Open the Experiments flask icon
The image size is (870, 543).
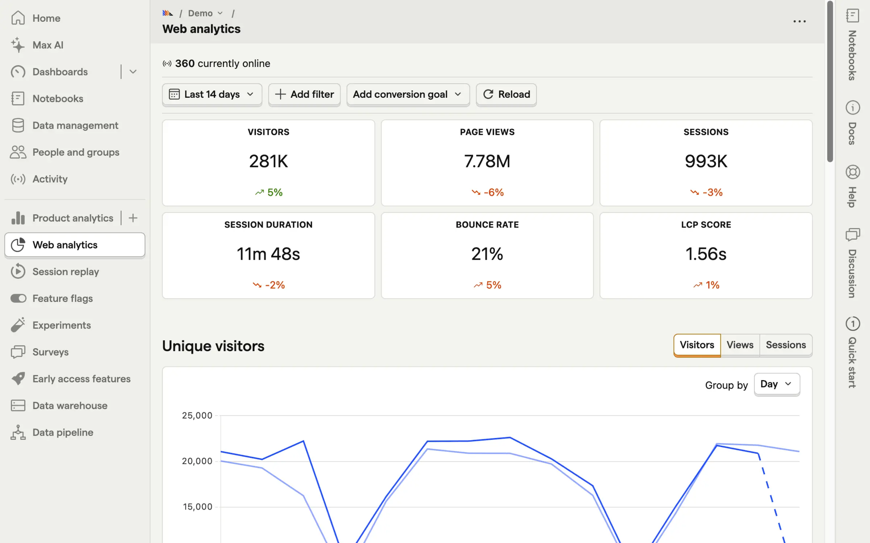pyautogui.click(x=18, y=325)
